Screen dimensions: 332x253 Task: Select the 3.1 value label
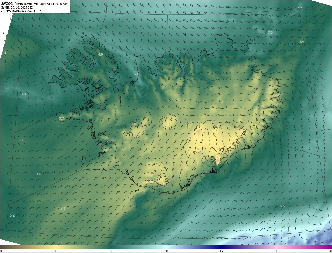[x=63, y=208]
